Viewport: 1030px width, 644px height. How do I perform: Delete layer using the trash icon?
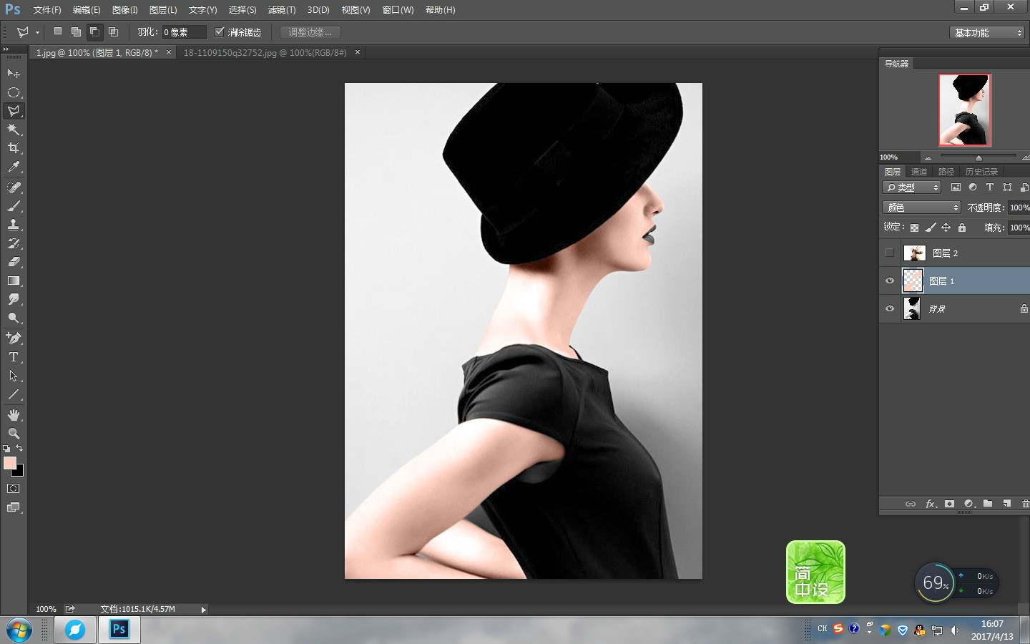(x=1025, y=504)
